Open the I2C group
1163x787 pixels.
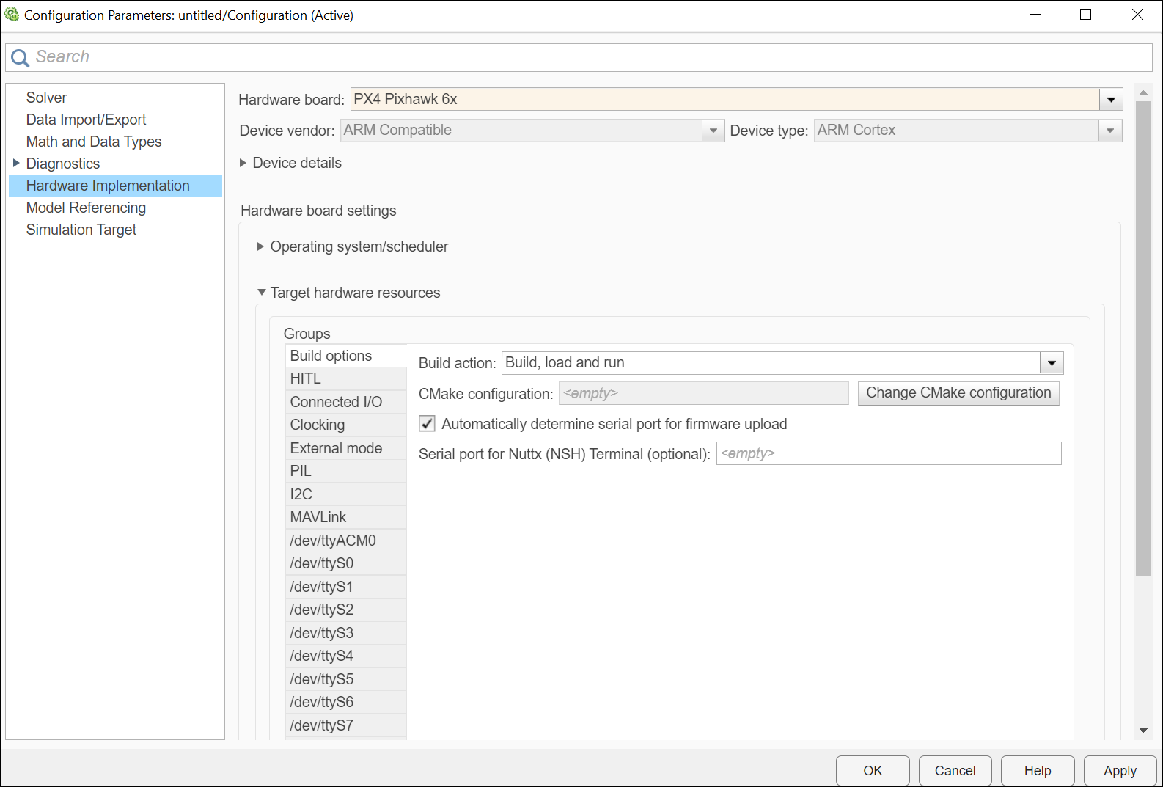coord(346,494)
